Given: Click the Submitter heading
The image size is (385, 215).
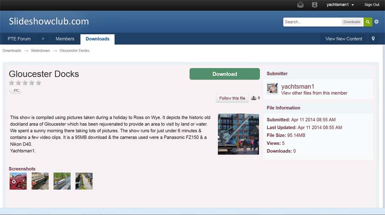Looking at the screenshot, I should pos(277,74).
